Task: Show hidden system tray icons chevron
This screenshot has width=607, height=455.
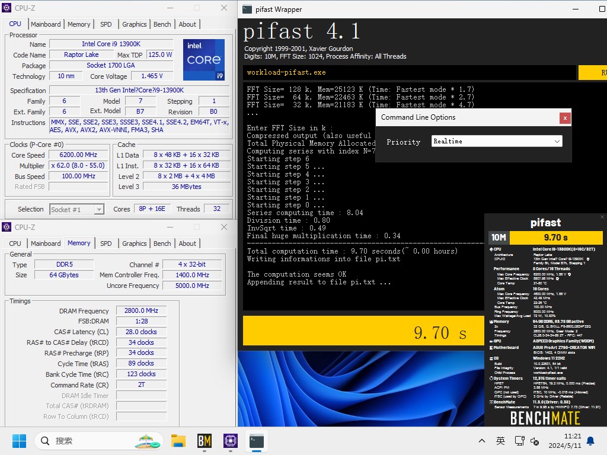Action: (482, 441)
